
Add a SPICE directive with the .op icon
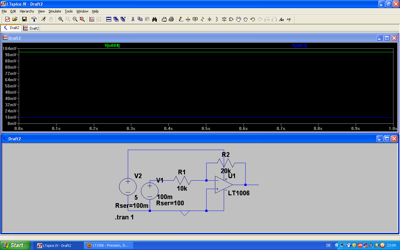(x=289, y=19)
